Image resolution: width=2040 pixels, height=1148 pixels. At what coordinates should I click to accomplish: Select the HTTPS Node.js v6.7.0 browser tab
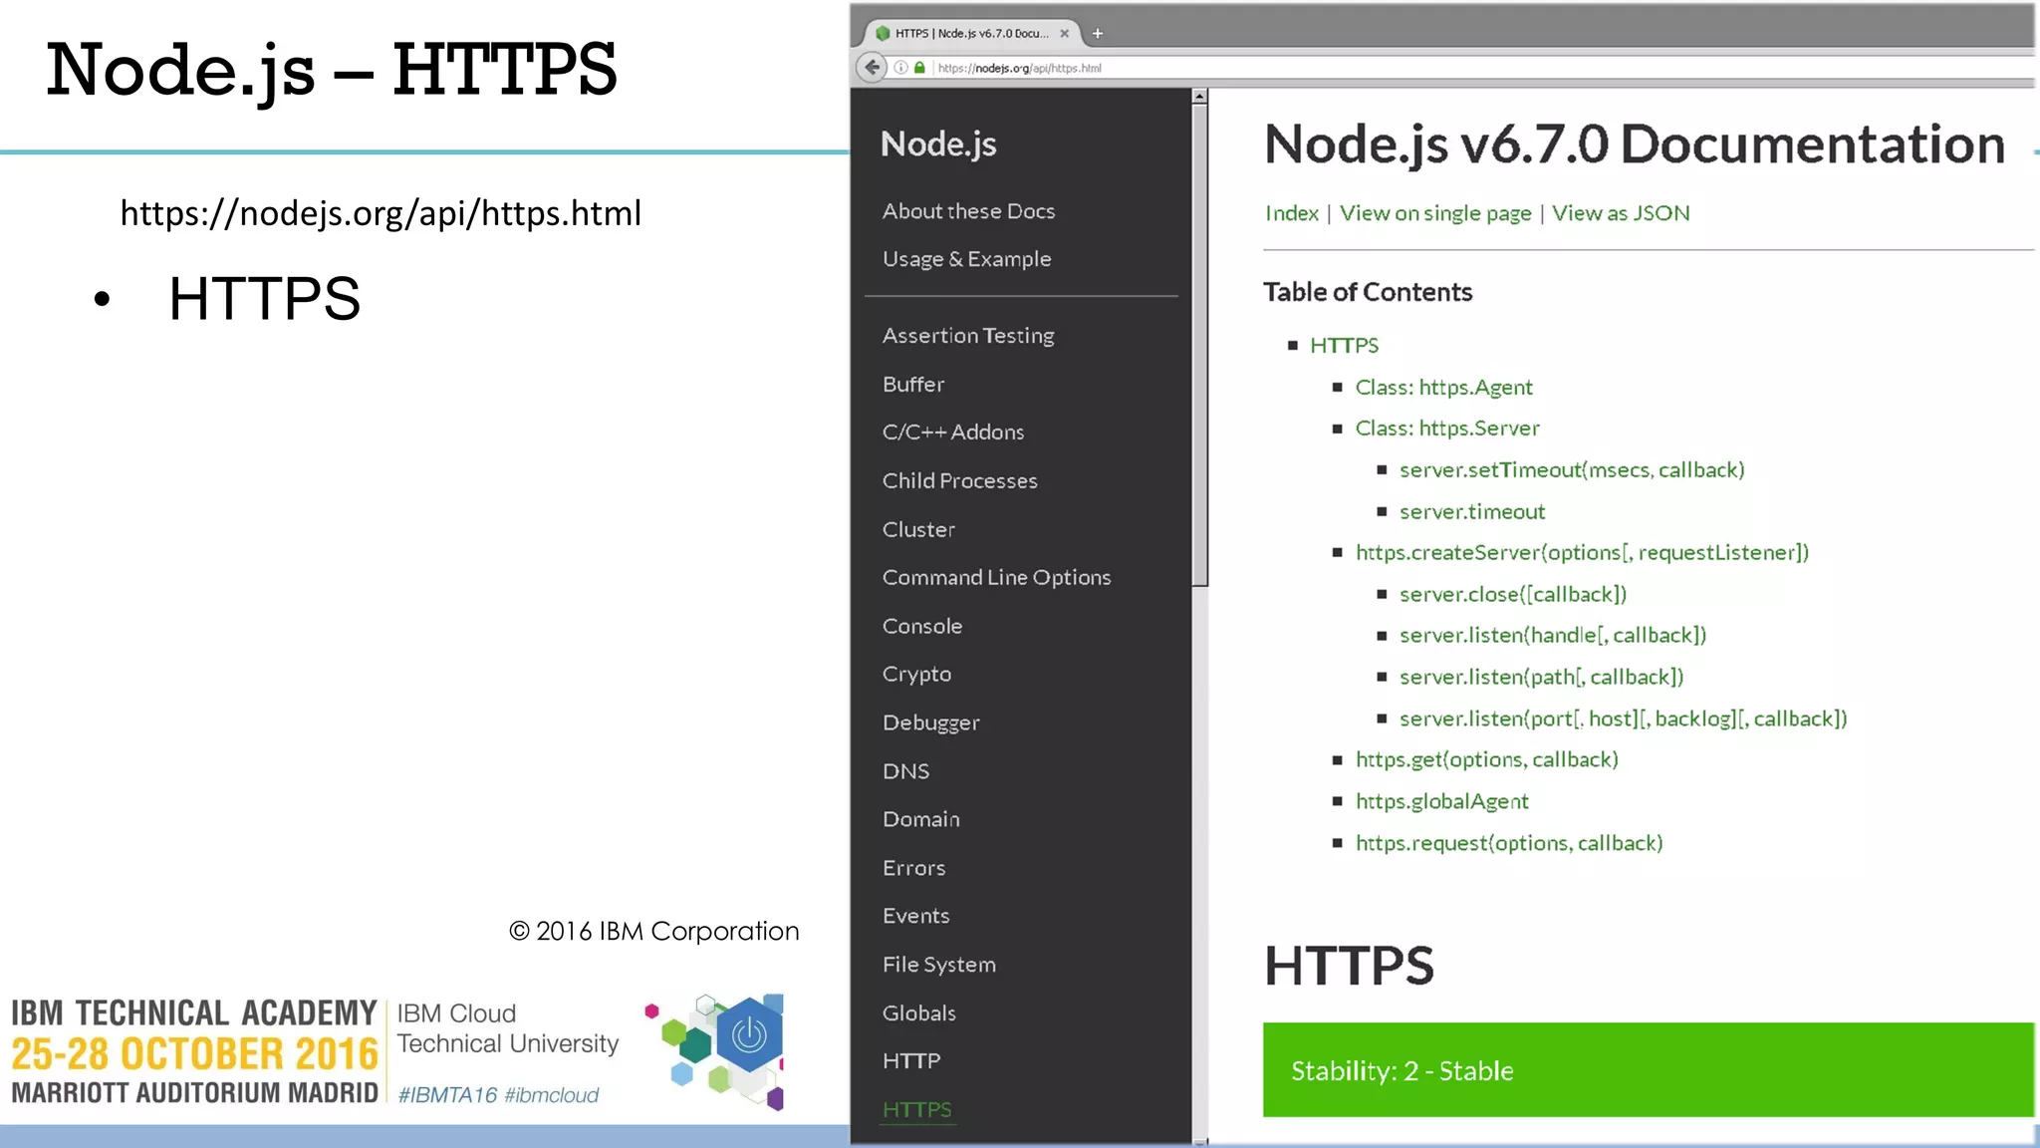[971, 33]
